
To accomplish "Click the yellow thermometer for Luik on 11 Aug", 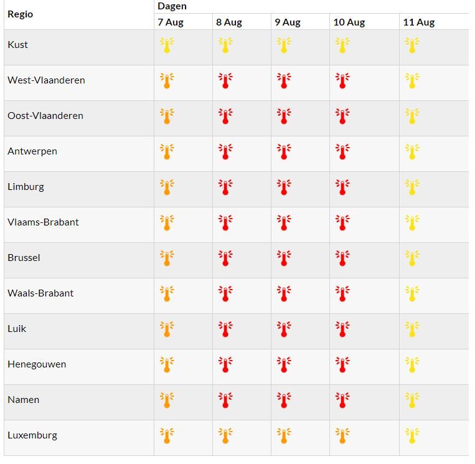I will coord(412,329).
